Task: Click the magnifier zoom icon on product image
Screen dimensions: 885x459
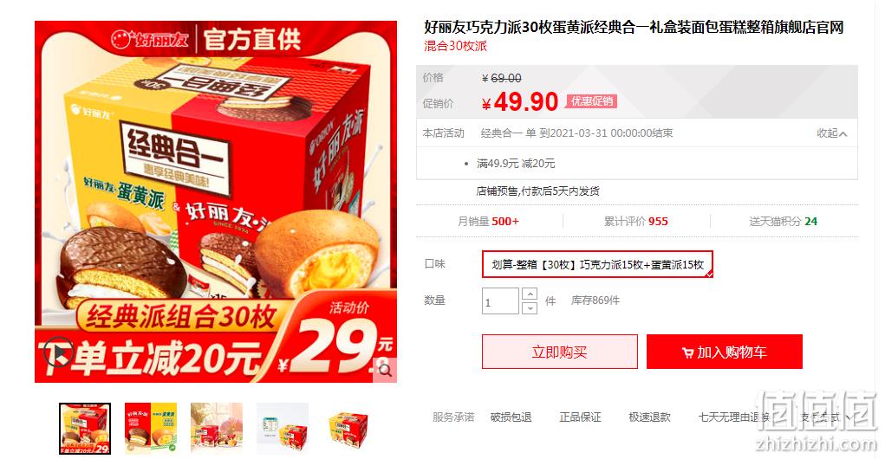Action: 386,370
